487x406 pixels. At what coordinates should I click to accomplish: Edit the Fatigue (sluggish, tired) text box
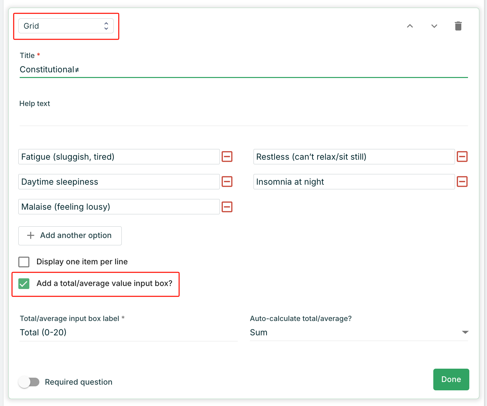pos(119,157)
